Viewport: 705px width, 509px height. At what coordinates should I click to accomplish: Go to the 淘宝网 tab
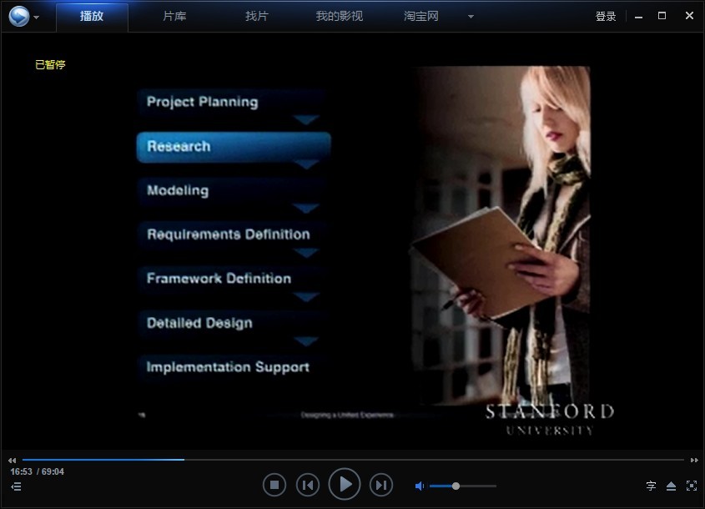point(421,16)
